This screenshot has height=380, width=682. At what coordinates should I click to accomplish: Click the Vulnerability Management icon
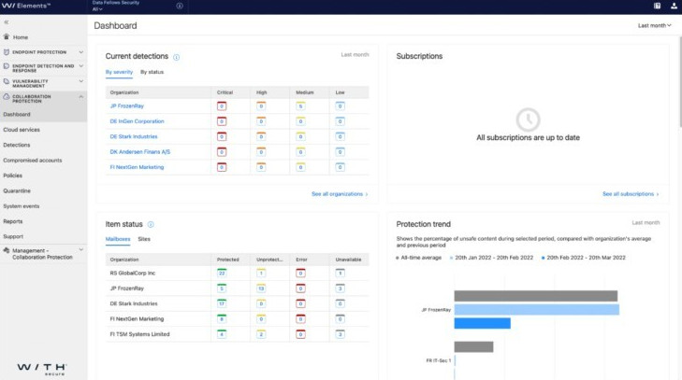click(x=7, y=81)
